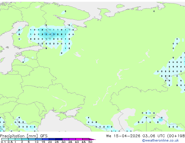185x143 pixels.
Task: Pick the legend swatch between 5 and 10
Action: [32, 139]
